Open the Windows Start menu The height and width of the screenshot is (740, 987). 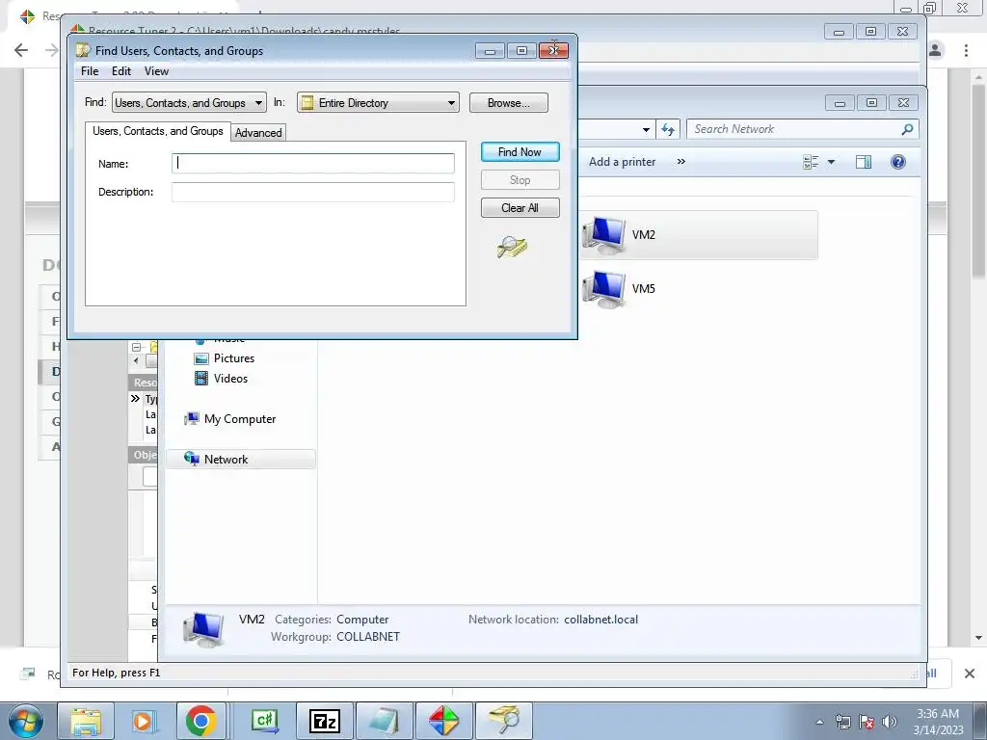point(26,721)
